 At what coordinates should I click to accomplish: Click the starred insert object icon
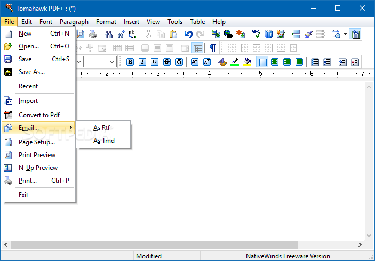241,35
